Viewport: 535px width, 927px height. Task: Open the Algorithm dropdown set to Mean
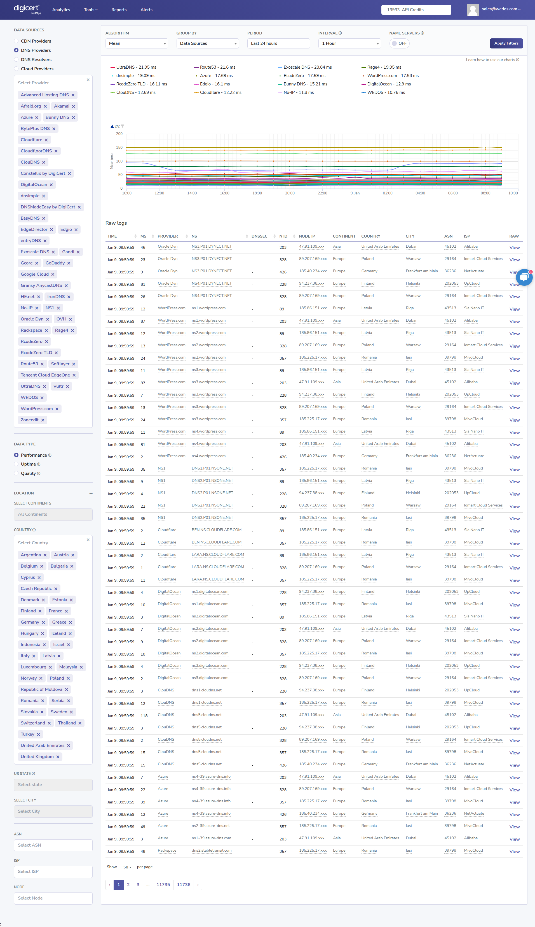click(136, 43)
